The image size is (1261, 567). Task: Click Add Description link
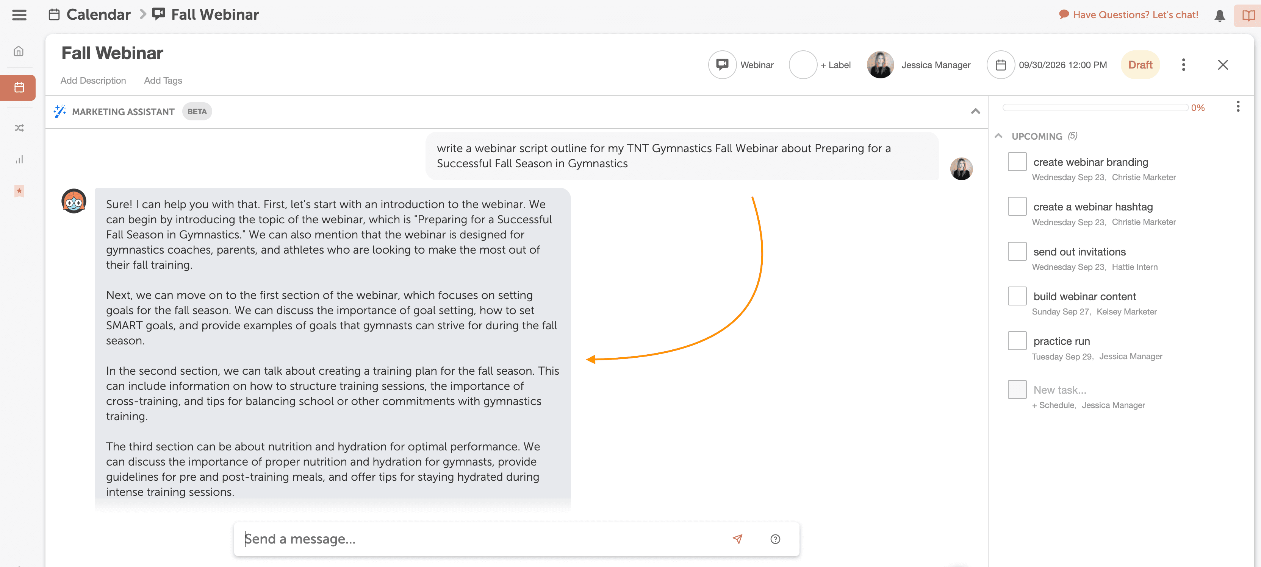[x=93, y=80]
